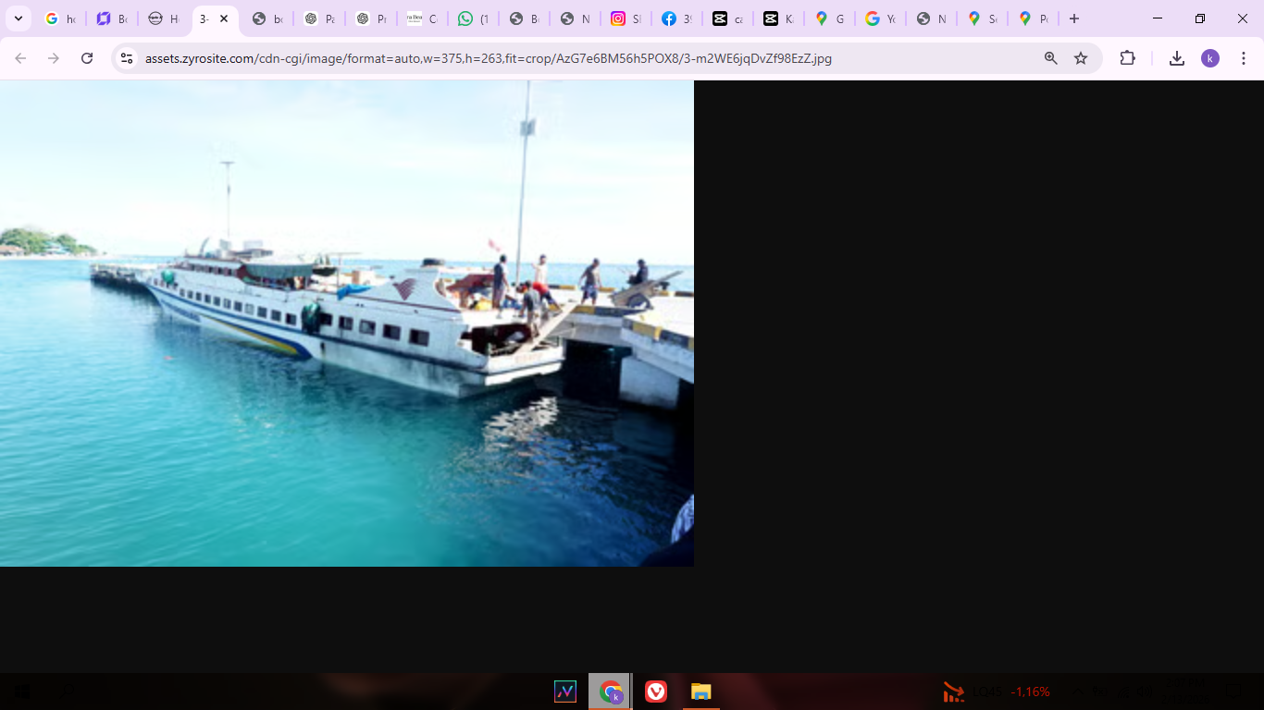The width and height of the screenshot is (1264, 710).
Task: Switch to the Google tab labeled "ho"
Action: [x=61, y=18]
